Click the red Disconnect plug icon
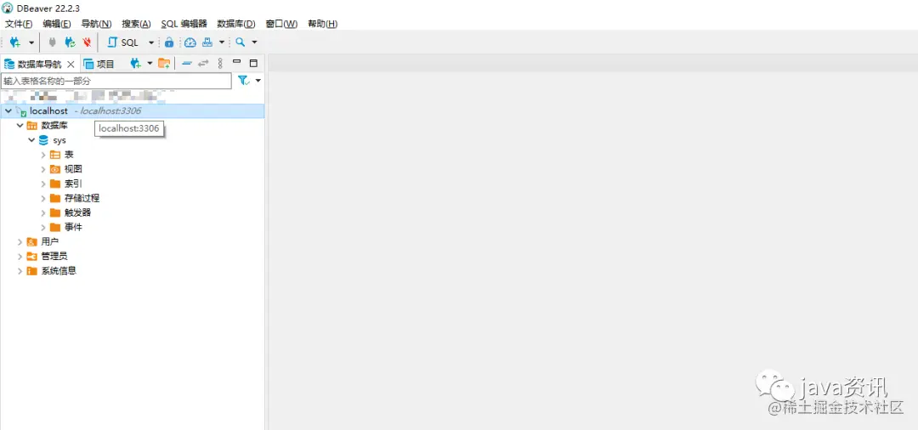This screenshot has height=430, width=918. 87,42
